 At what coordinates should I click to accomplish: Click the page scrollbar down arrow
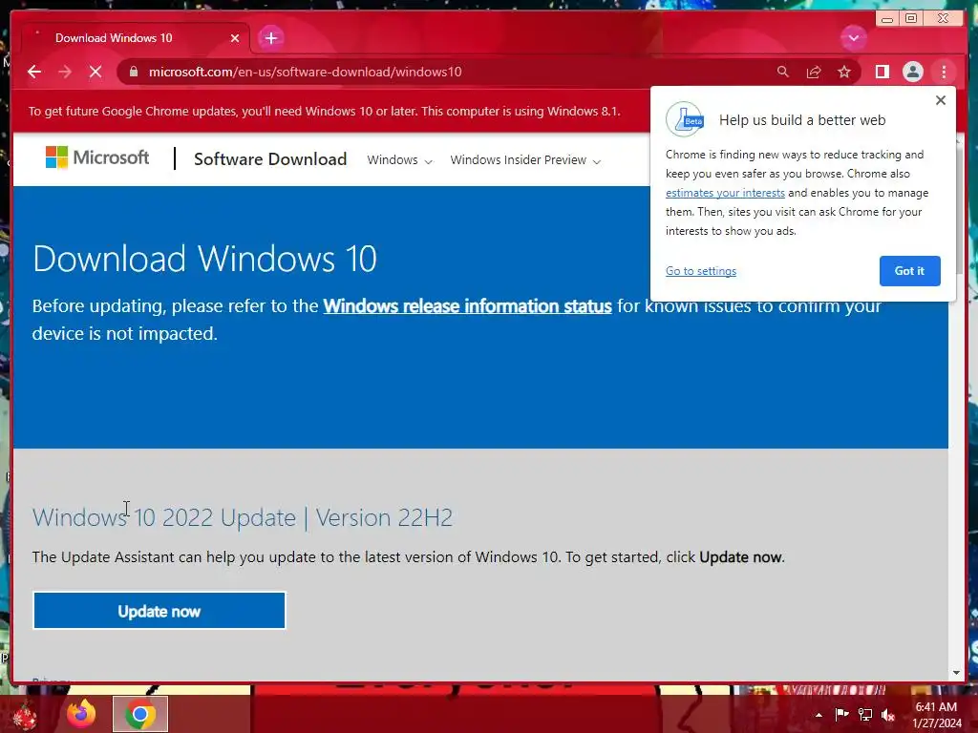click(957, 673)
